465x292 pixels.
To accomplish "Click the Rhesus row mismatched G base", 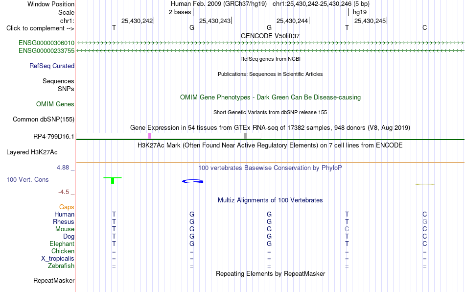I will tap(425, 221).
